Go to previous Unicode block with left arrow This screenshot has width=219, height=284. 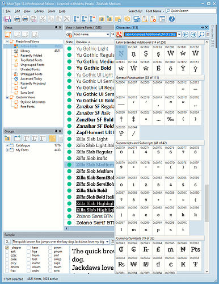(186, 35)
